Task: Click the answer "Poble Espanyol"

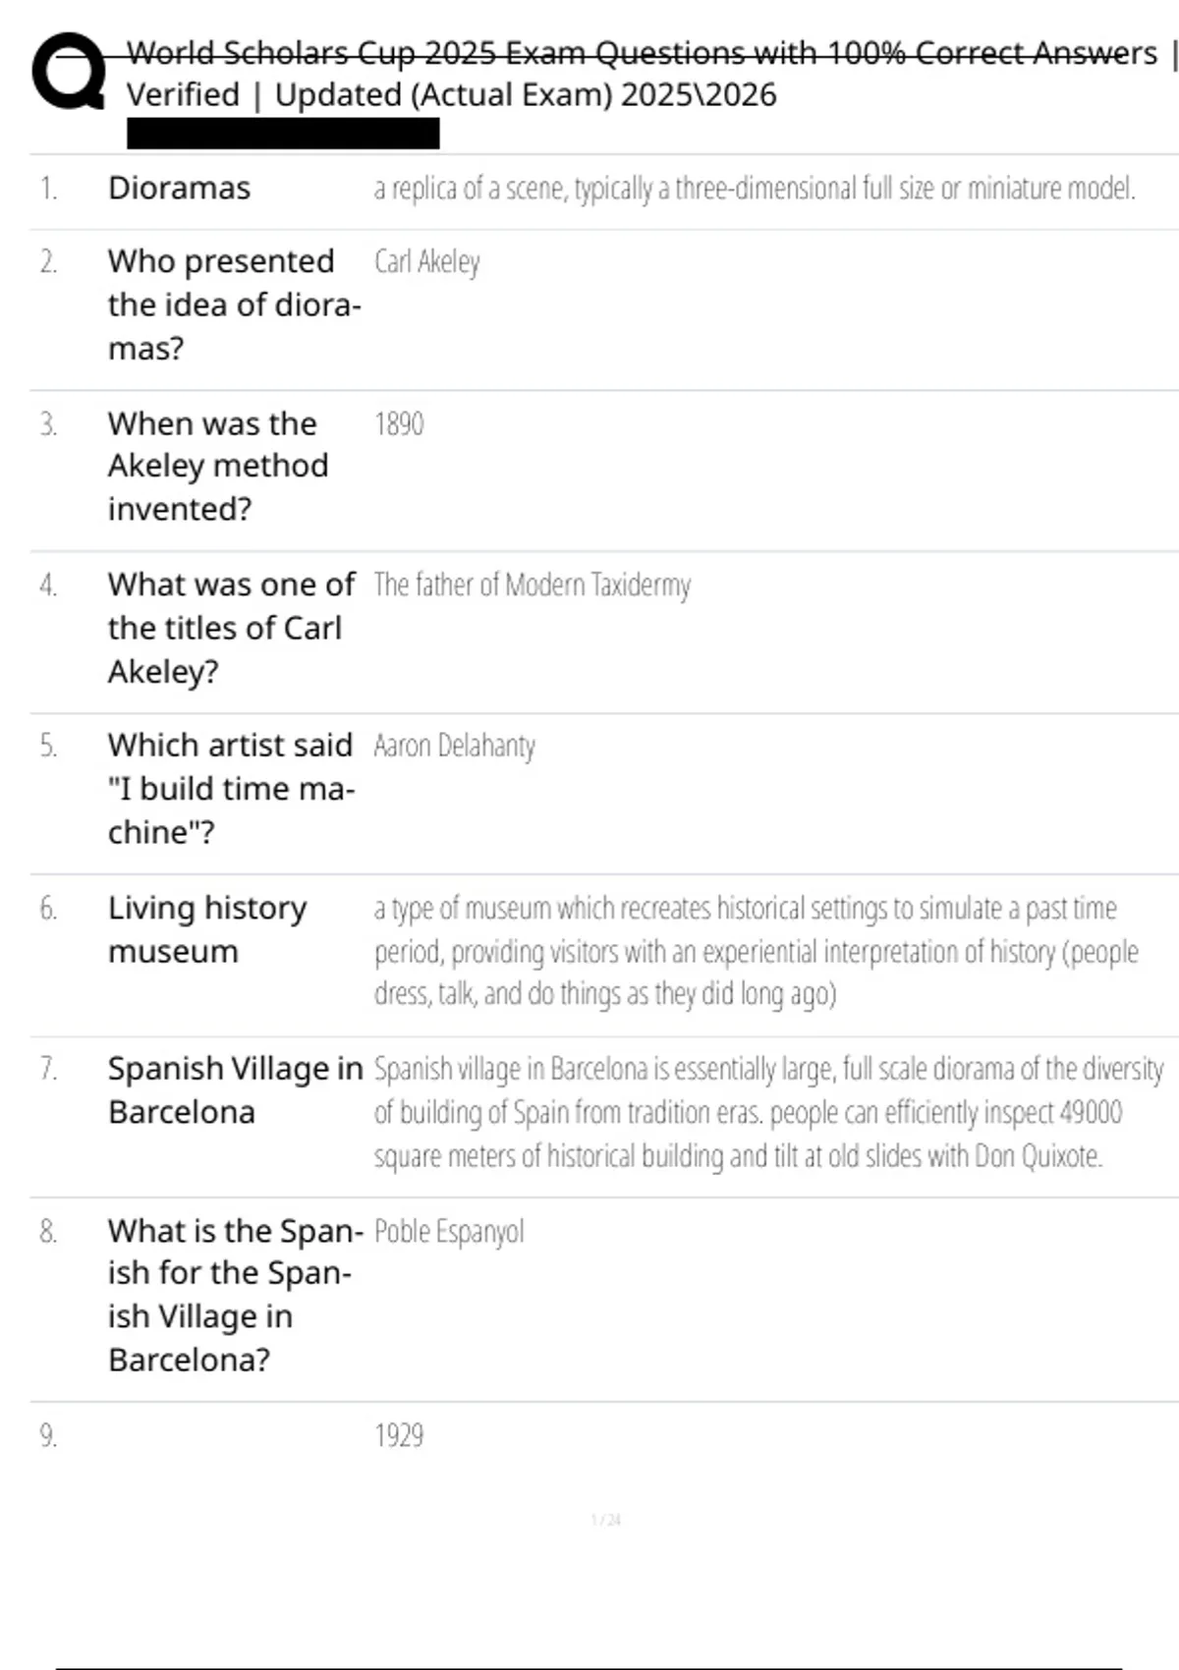Action: pyautogui.click(x=449, y=1232)
